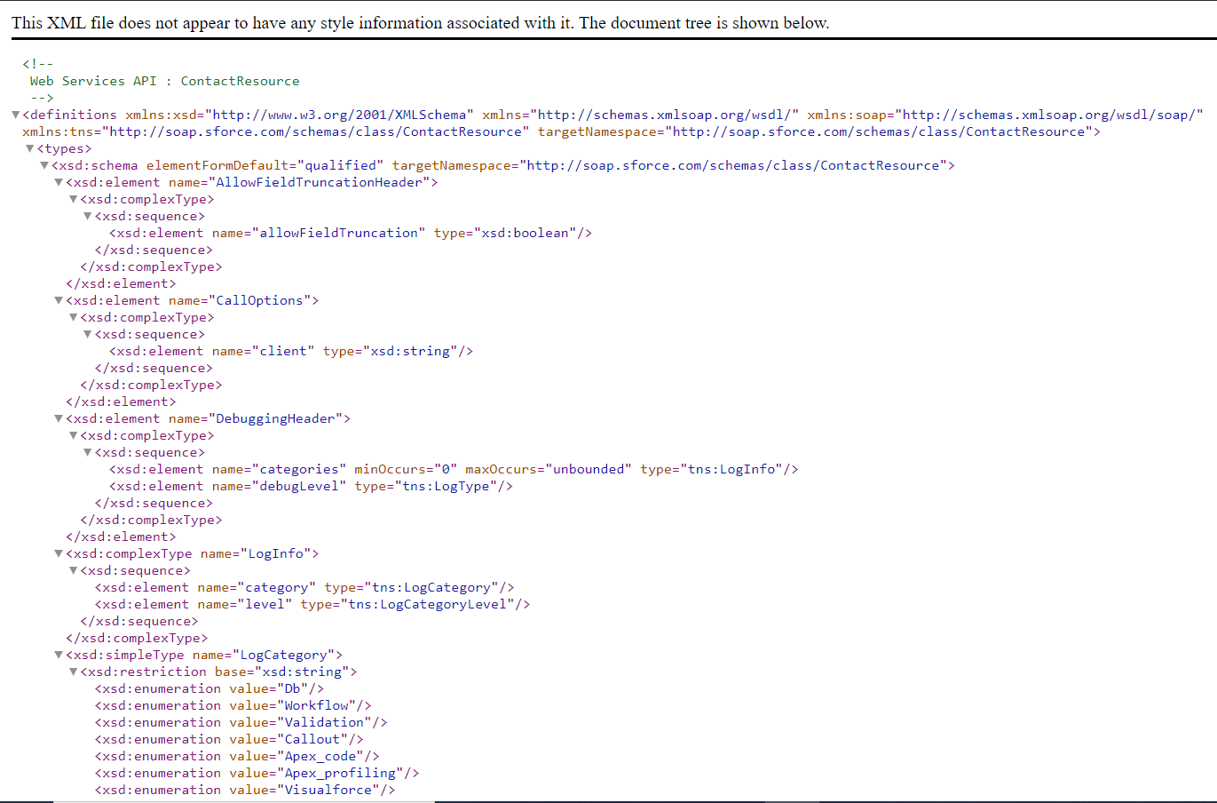Collapse the AllowFieldTruncationHeader element

tap(58, 181)
